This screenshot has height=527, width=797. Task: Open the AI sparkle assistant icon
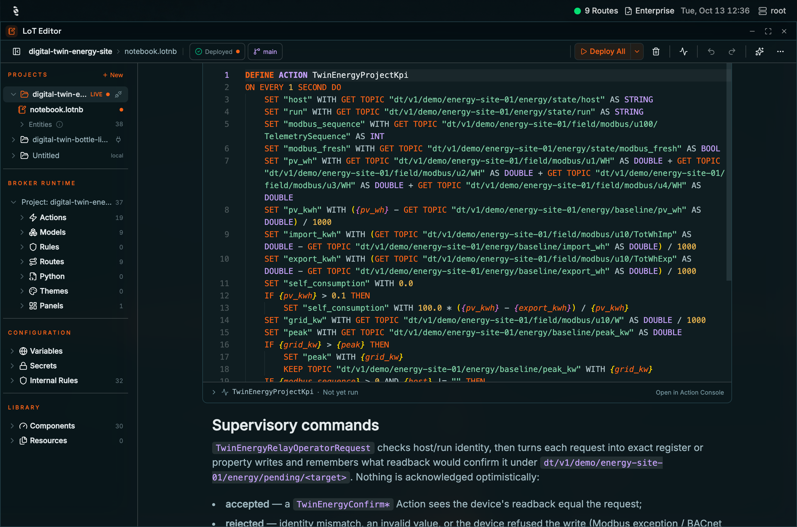click(x=759, y=51)
